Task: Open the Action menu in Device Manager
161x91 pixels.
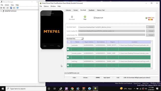Action: coord(7,5)
